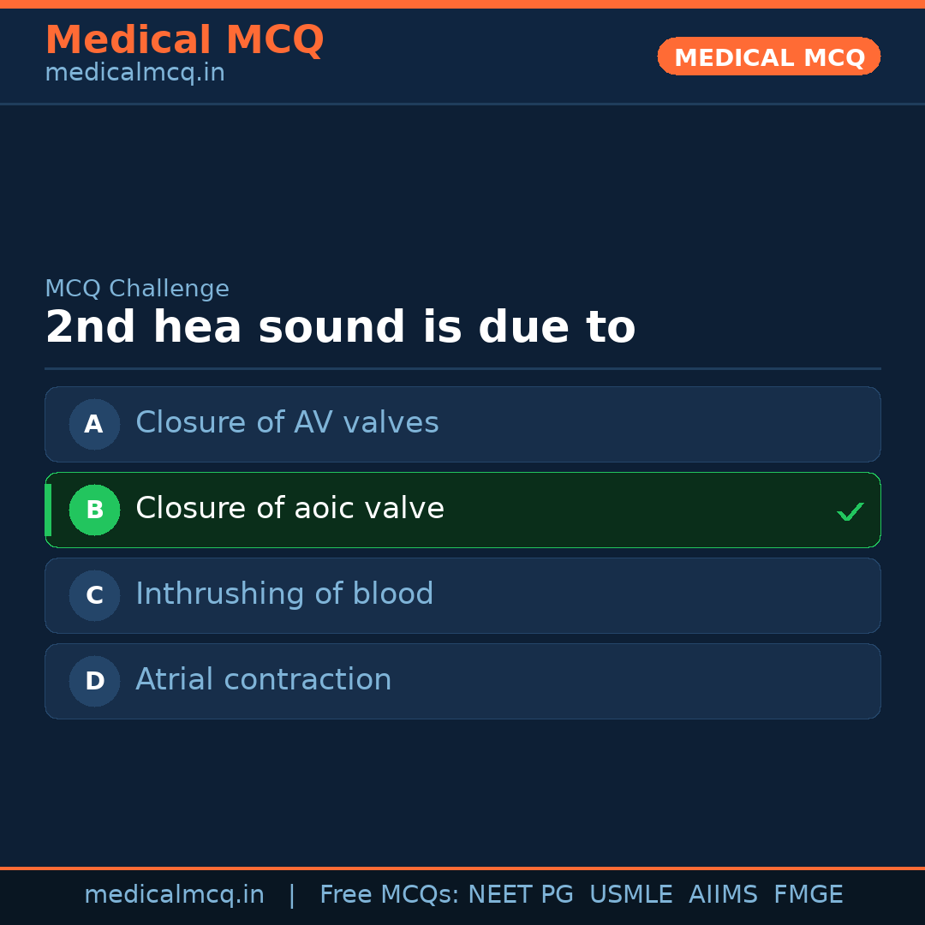Viewport: 925px width, 925px height.
Task: Click the orange divider line above the footer
Action: pos(462,867)
